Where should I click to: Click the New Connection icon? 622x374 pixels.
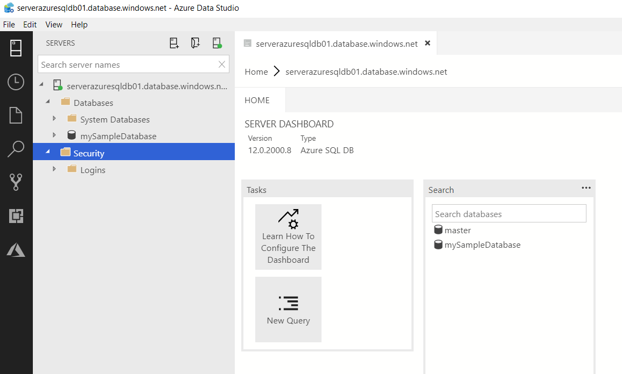point(174,43)
